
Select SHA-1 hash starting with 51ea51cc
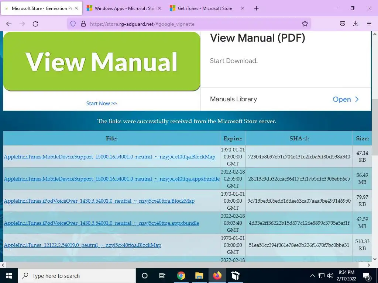(299, 245)
